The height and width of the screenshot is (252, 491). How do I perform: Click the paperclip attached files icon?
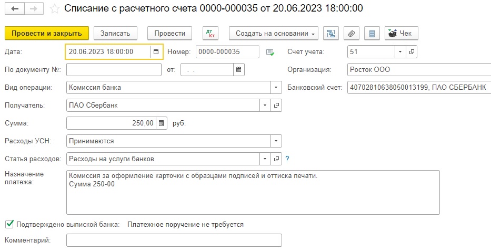352,34
